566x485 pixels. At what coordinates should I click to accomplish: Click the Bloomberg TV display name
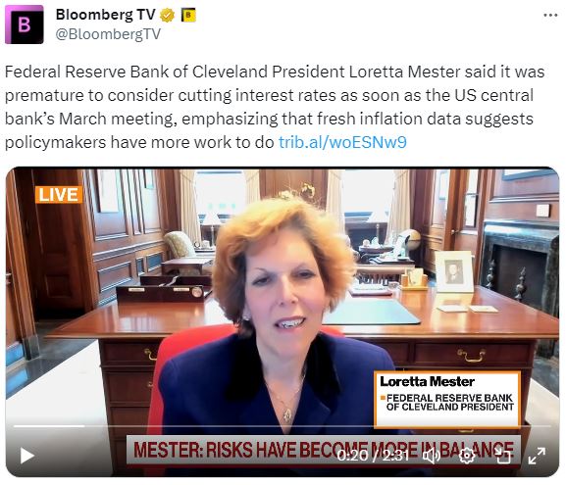click(x=105, y=15)
